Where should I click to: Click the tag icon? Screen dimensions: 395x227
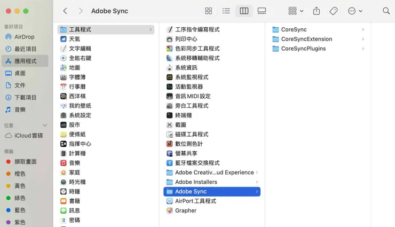click(x=334, y=11)
